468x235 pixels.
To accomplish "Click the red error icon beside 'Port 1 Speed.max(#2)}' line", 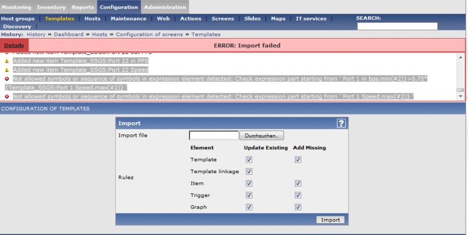I will coord(7,96).
